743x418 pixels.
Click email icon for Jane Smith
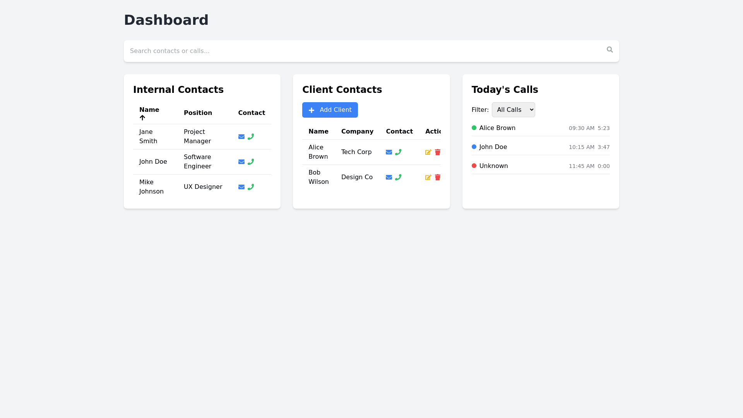[x=241, y=137]
